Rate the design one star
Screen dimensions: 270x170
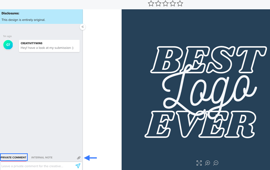[x=151, y=4]
